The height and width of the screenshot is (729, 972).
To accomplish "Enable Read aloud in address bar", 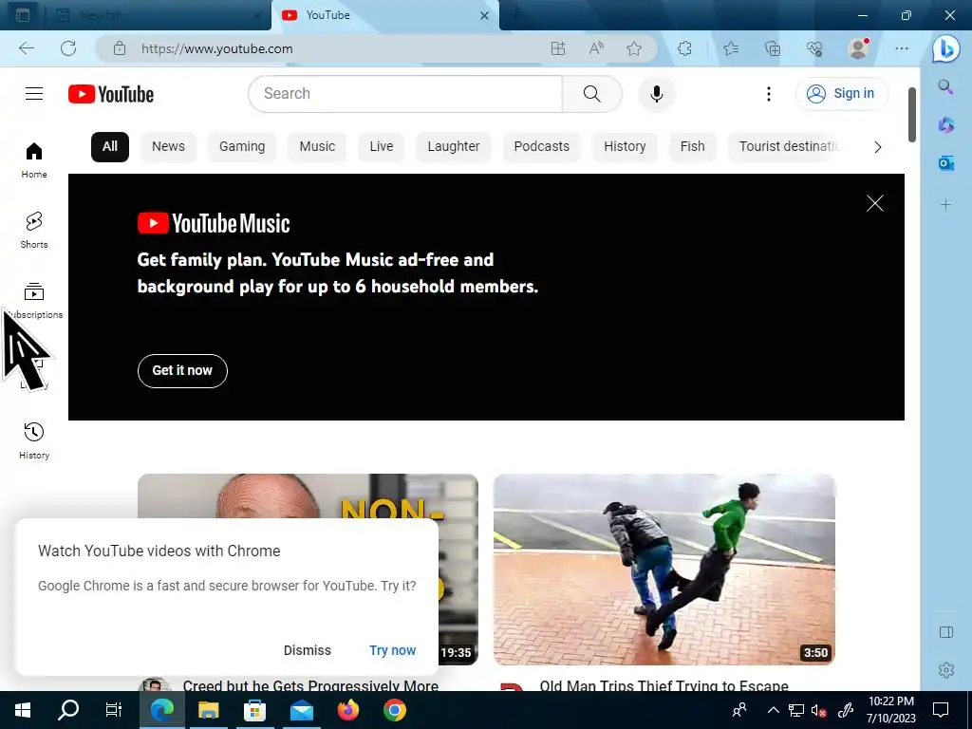I will 596,48.
